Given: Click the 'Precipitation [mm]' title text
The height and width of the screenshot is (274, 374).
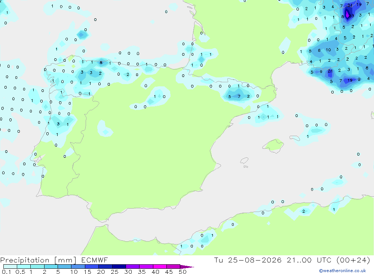Looking at the screenshot, I should click(38, 260).
